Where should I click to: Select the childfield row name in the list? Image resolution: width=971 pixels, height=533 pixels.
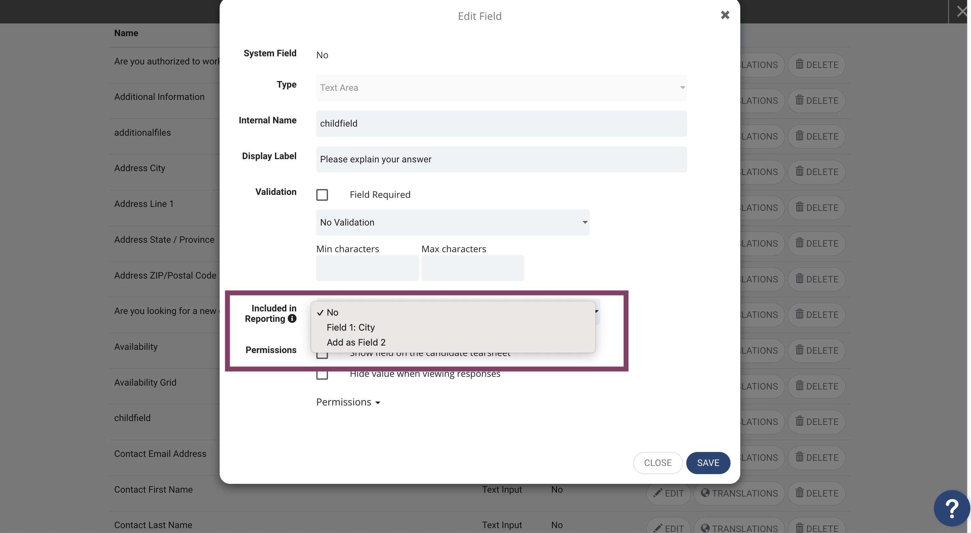click(132, 418)
